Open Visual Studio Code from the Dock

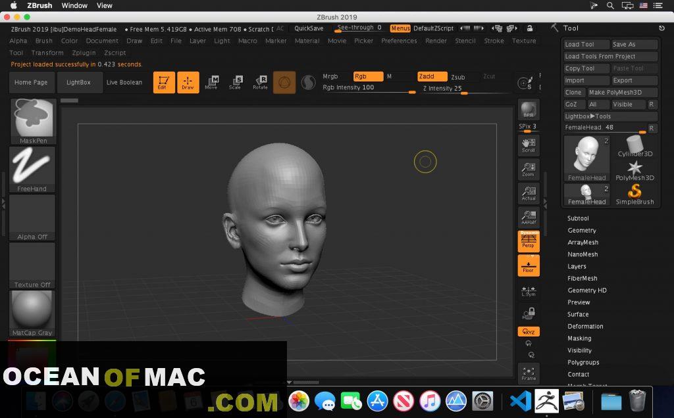click(x=520, y=402)
